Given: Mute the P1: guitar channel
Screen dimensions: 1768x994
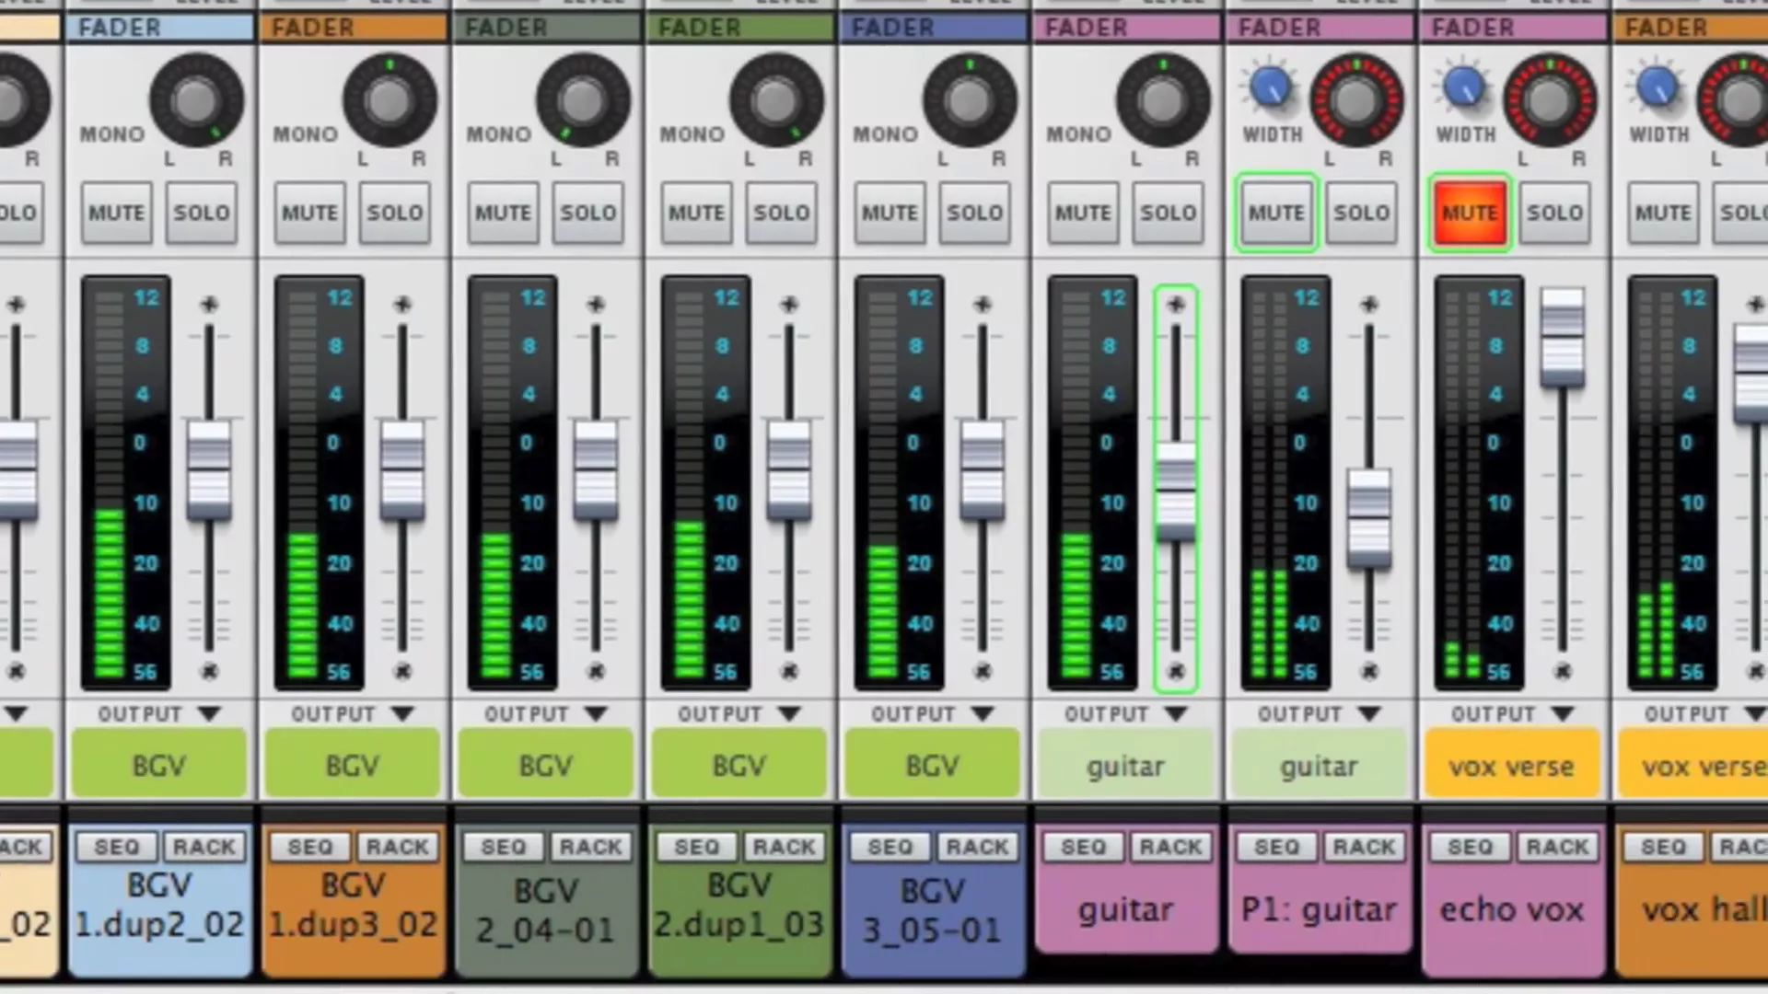Looking at the screenshot, I should (x=1276, y=213).
